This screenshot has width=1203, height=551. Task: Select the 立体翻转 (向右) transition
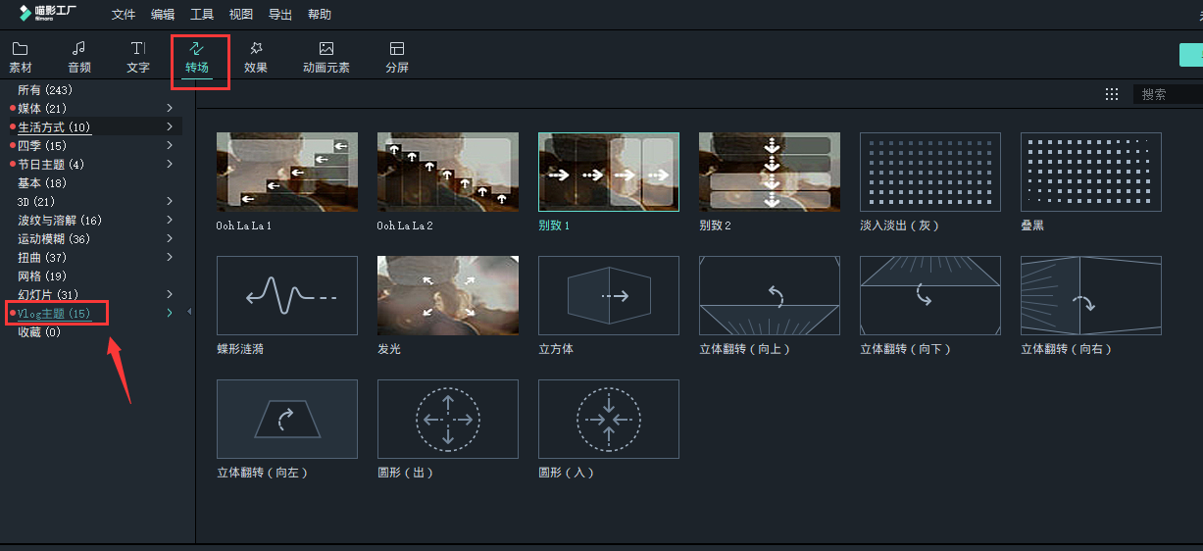[1091, 295]
